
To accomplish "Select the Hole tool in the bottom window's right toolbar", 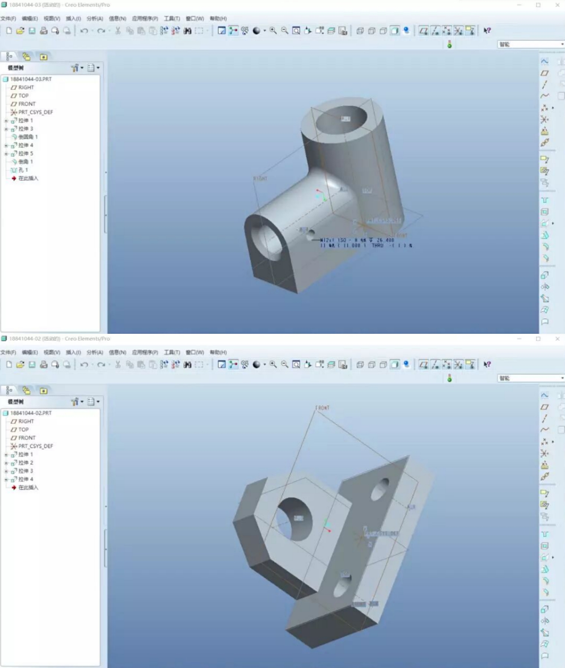I will pos(545,534).
